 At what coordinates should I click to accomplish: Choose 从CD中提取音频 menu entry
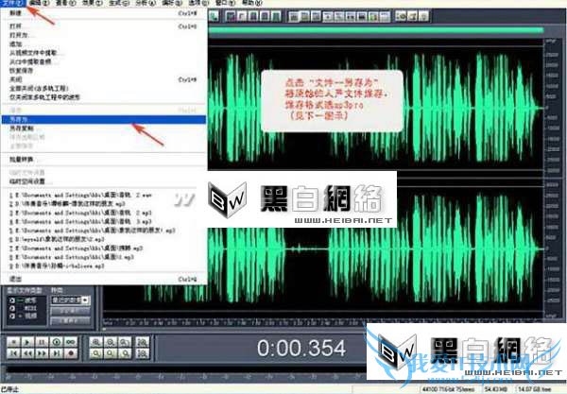[x=104, y=61]
